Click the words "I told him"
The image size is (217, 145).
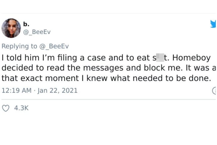click(x=21, y=58)
